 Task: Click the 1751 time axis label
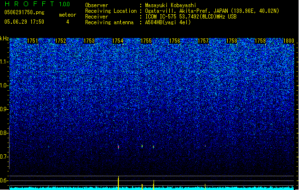(33, 41)
